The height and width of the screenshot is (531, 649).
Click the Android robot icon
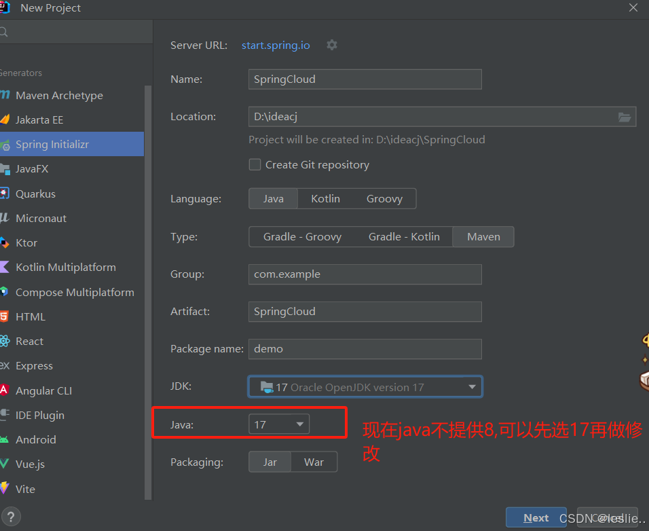pos(4,439)
